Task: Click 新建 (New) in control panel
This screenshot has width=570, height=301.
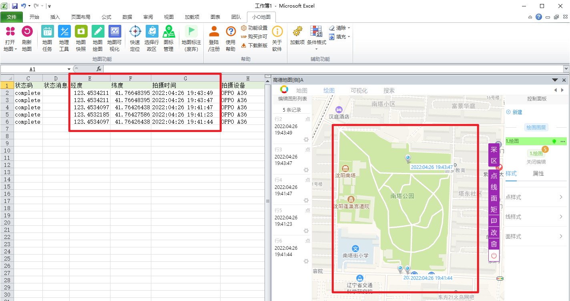Action: click(x=514, y=112)
